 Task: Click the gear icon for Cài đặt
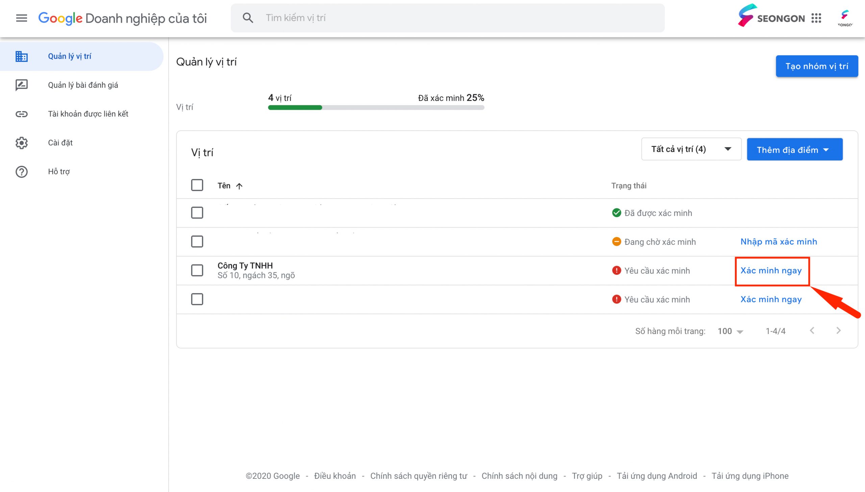(x=22, y=143)
